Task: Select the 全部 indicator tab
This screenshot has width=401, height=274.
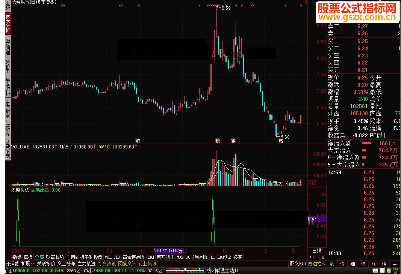Action: [39, 257]
